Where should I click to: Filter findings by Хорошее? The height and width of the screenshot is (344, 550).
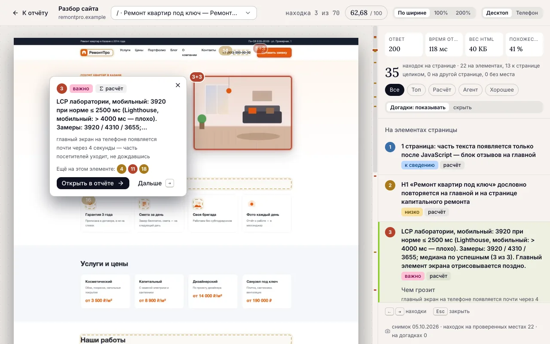tap(502, 90)
